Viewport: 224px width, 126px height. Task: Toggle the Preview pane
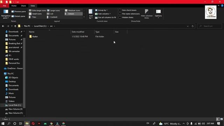[x=19, y=12]
